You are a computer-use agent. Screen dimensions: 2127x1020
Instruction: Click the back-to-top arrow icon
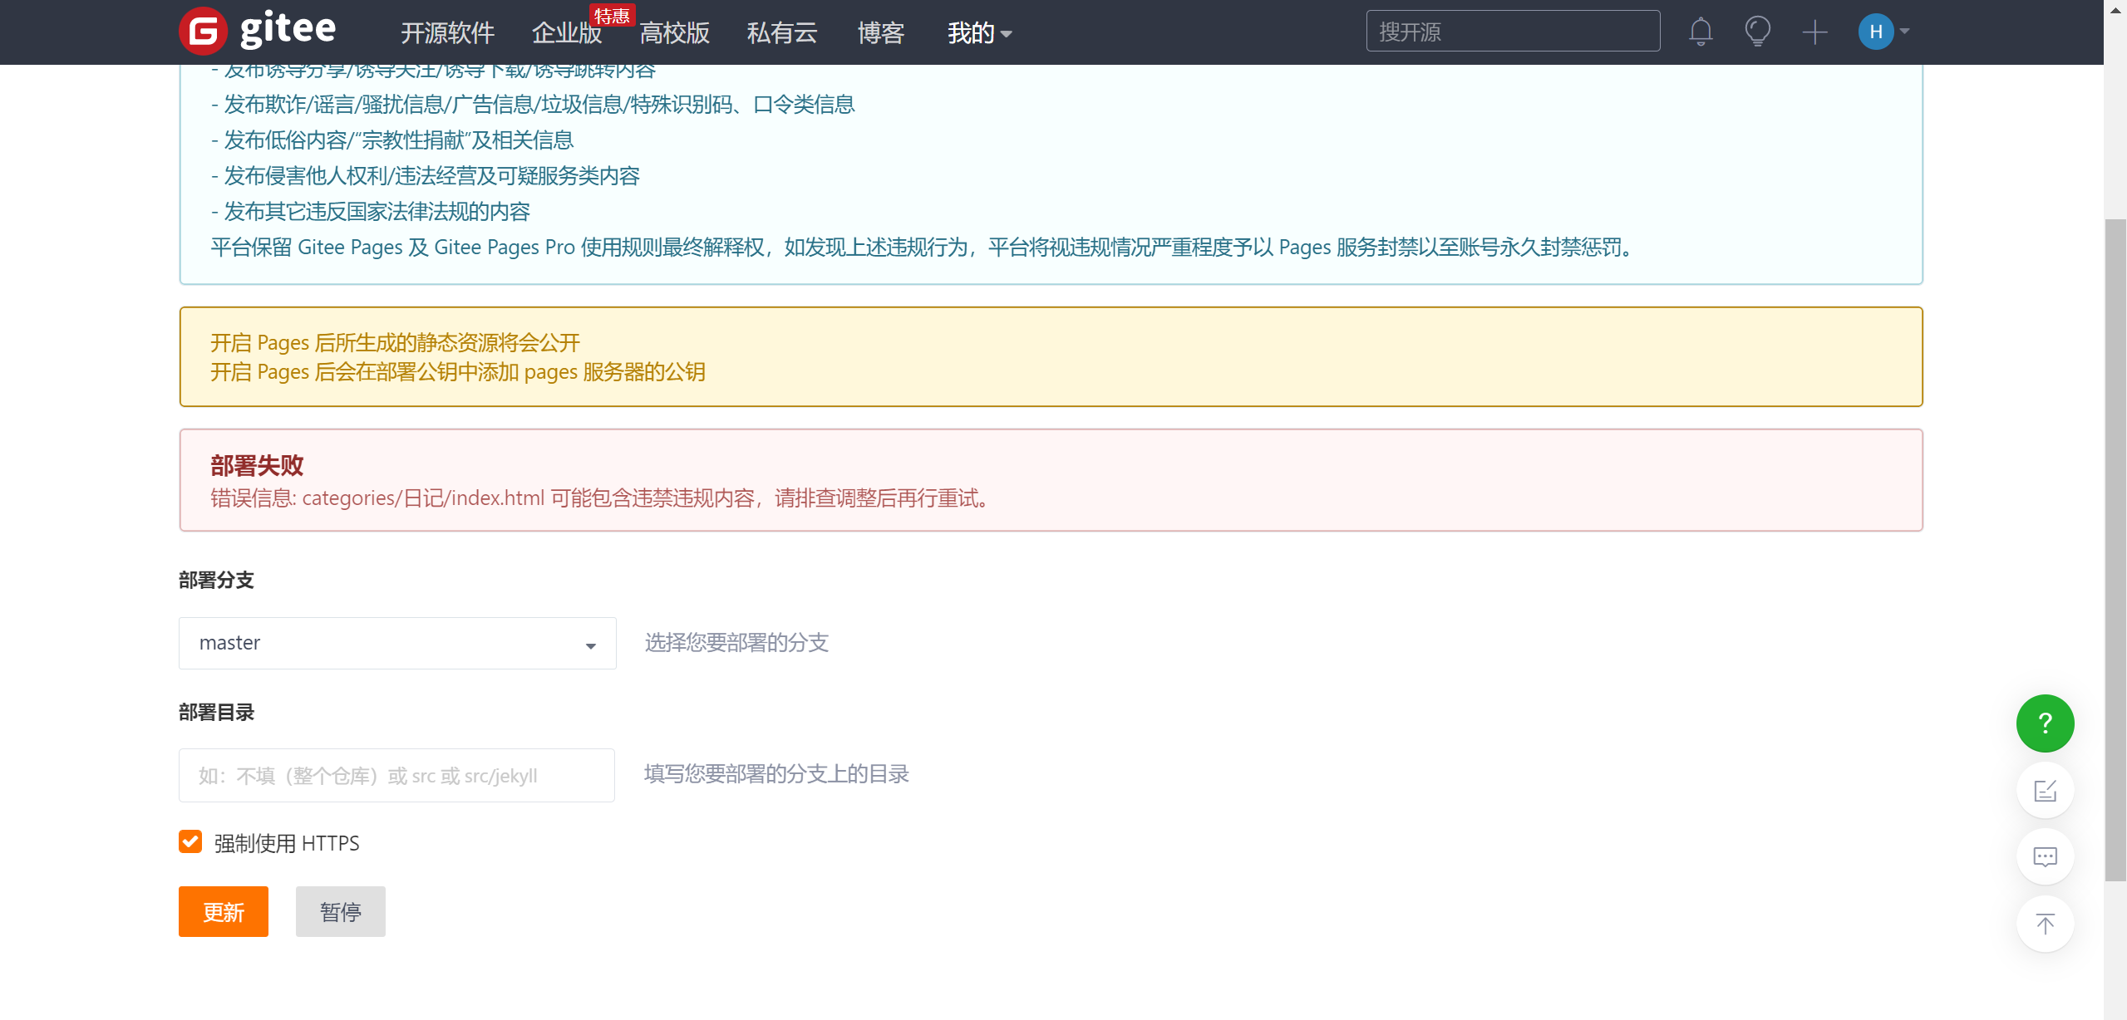point(2045,924)
